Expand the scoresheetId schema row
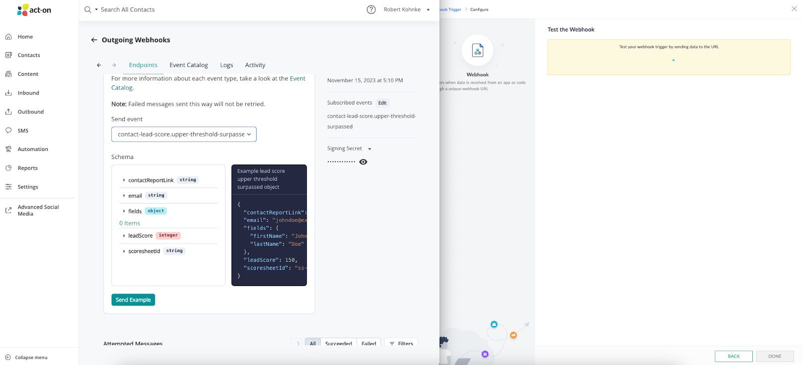This screenshot has width=802, height=365. coord(124,251)
